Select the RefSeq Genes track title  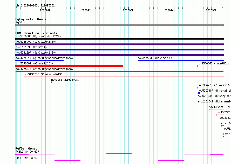coord(26,148)
